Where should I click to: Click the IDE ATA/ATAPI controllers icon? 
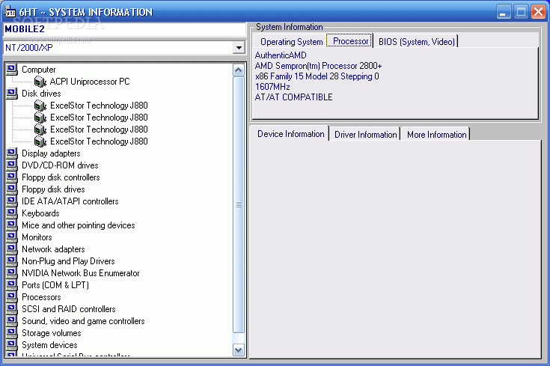point(11,201)
